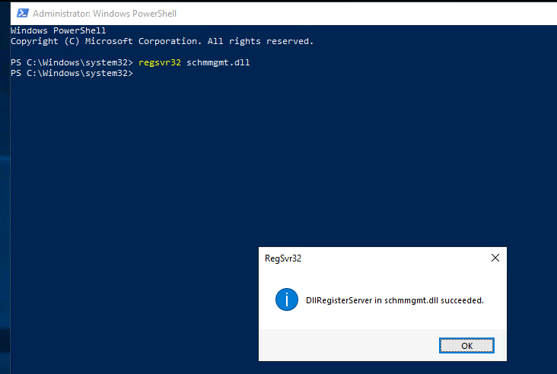Click the first 'PS C:\Windows\system32>' prompt
The image size is (557, 374).
pos(72,62)
